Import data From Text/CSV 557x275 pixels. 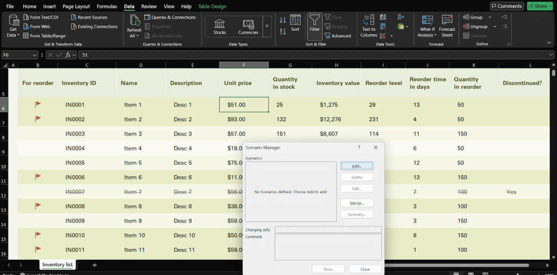point(40,17)
